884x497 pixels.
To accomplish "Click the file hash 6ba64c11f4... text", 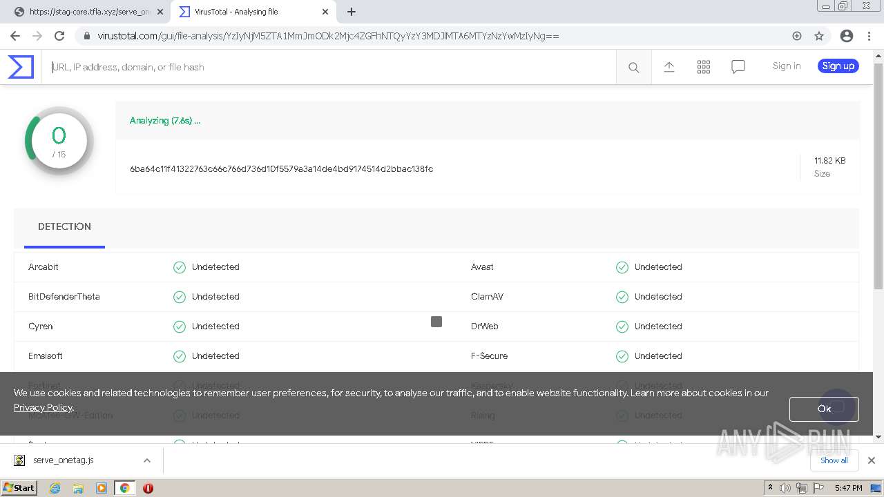I will 281,168.
